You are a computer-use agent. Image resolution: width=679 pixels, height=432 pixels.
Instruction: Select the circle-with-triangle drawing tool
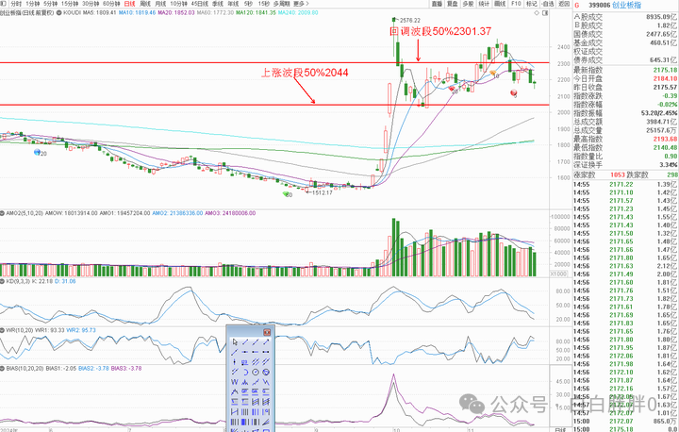point(266,372)
